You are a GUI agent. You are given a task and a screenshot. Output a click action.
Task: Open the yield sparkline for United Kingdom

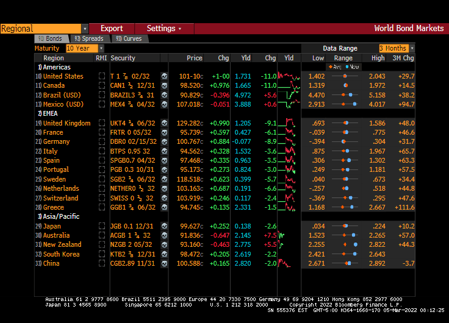[289, 123]
